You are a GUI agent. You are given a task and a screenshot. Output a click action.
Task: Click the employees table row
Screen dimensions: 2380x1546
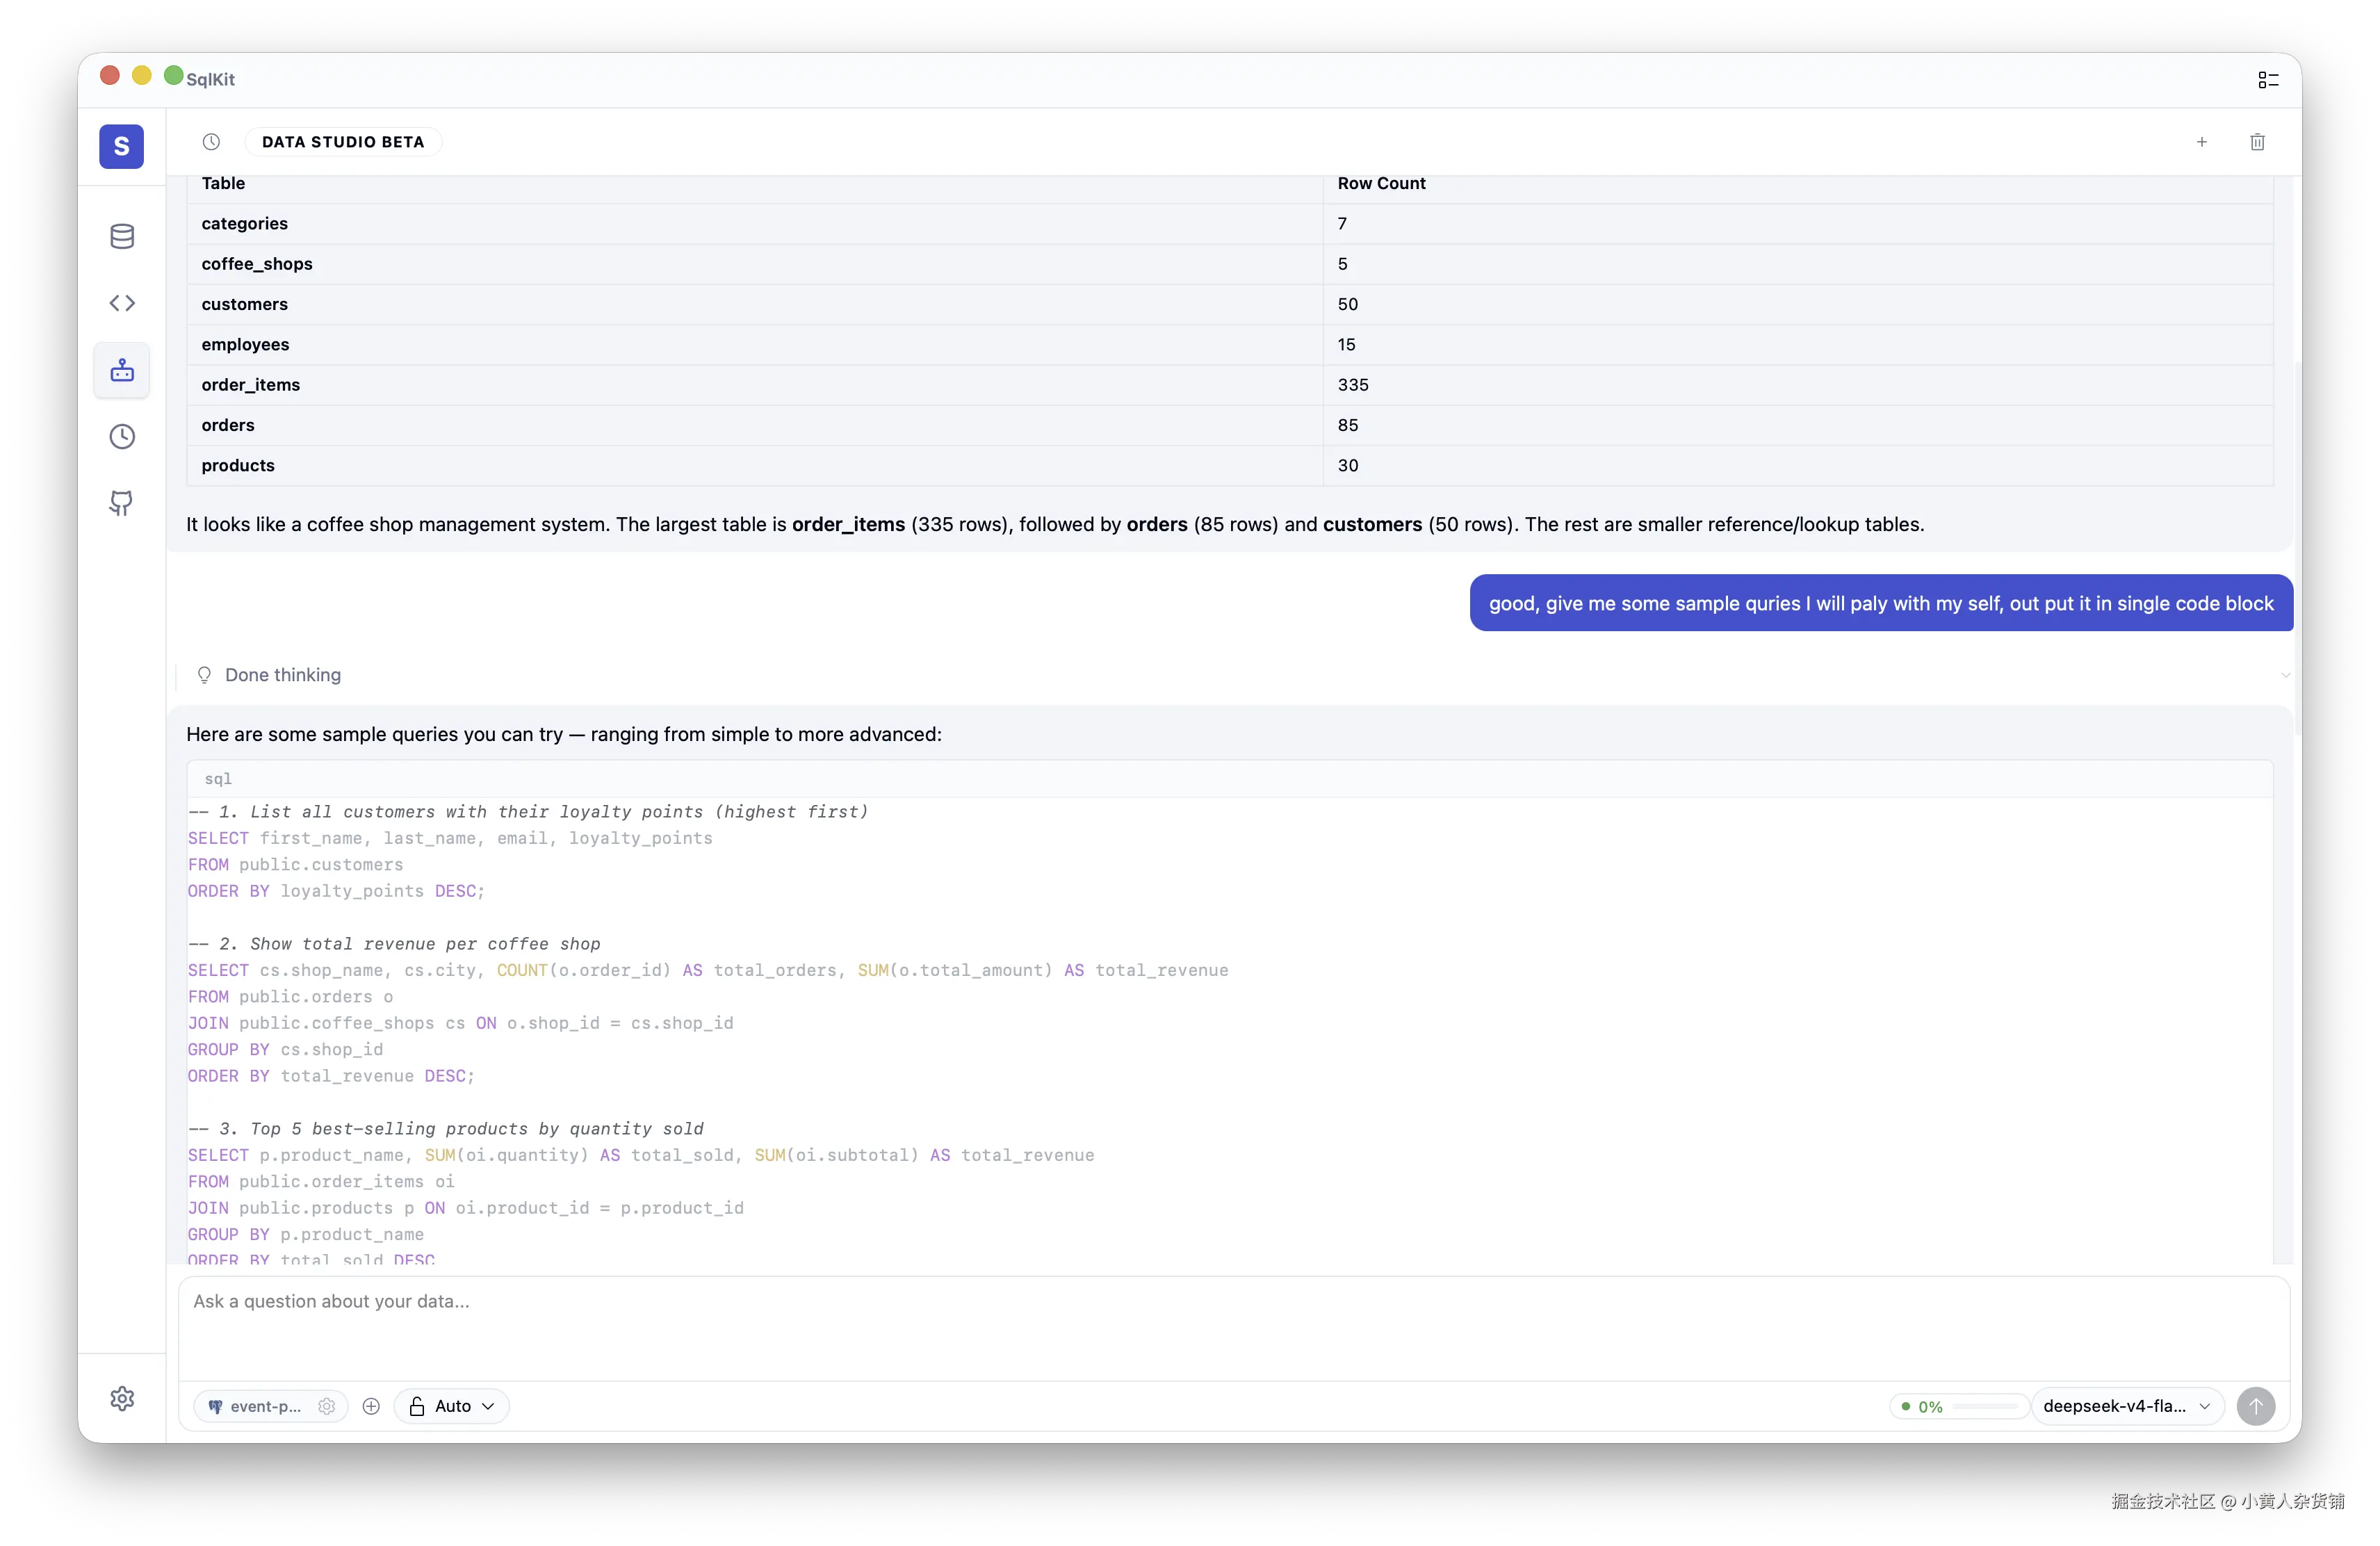[1230, 345]
